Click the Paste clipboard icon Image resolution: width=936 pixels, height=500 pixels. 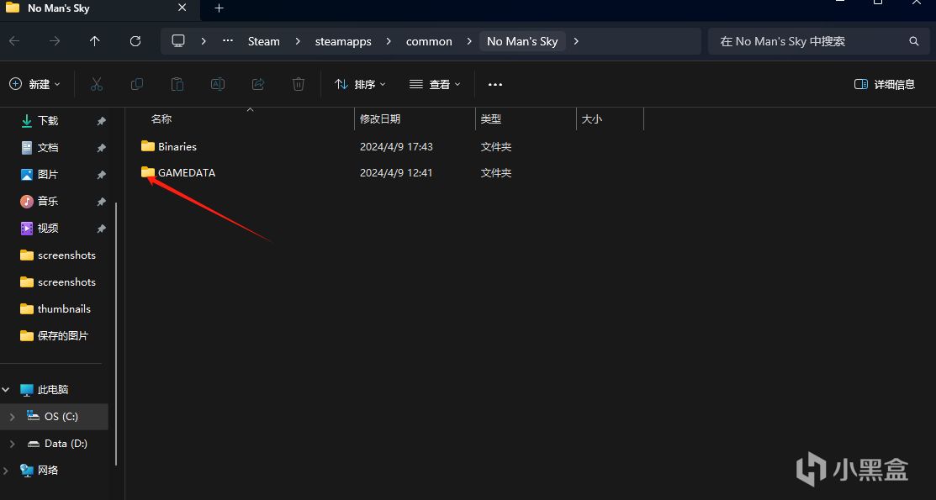pos(177,84)
